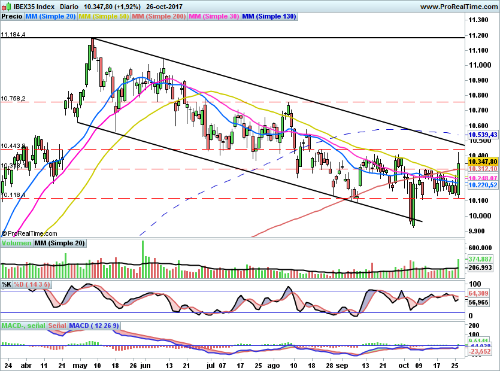Open %D ( 14 3 5 ) stochastic settings
Screen dimensions: 500x371
(32, 284)
